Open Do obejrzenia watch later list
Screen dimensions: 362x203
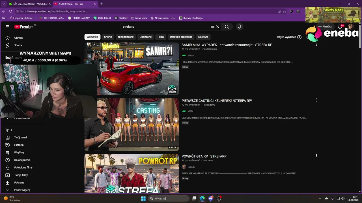click(x=23, y=160)
